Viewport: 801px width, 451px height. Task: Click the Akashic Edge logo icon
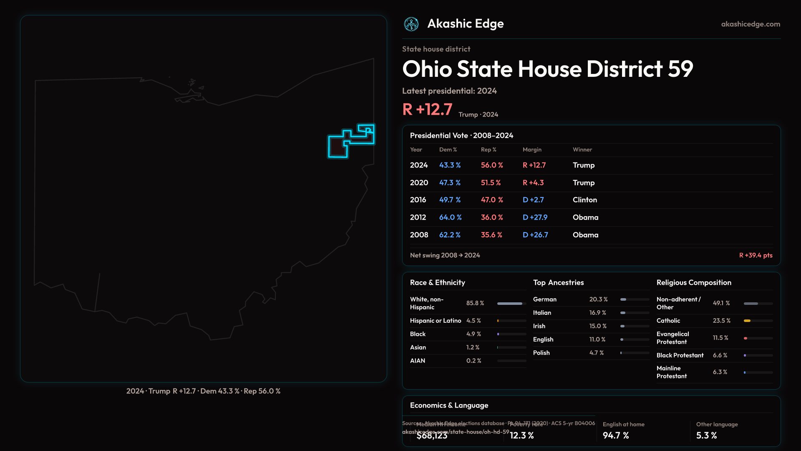(x=411, y=24)
